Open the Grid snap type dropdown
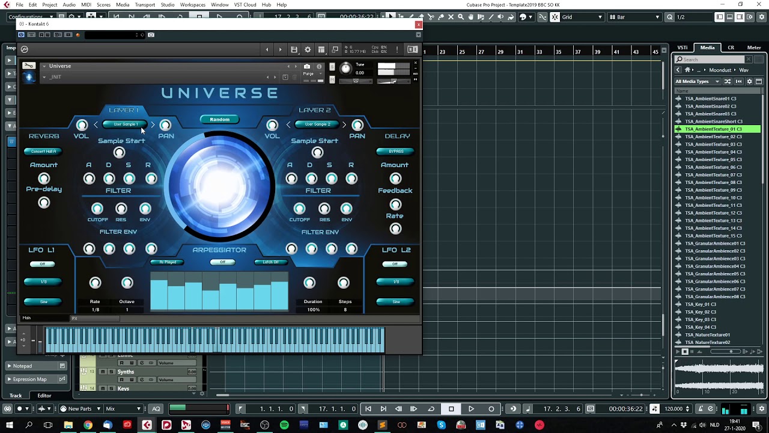This screenshot has width=769, height=433. (x=582, y=17)
